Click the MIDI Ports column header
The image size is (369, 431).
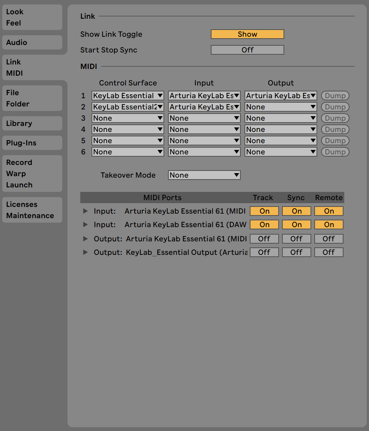162,198
